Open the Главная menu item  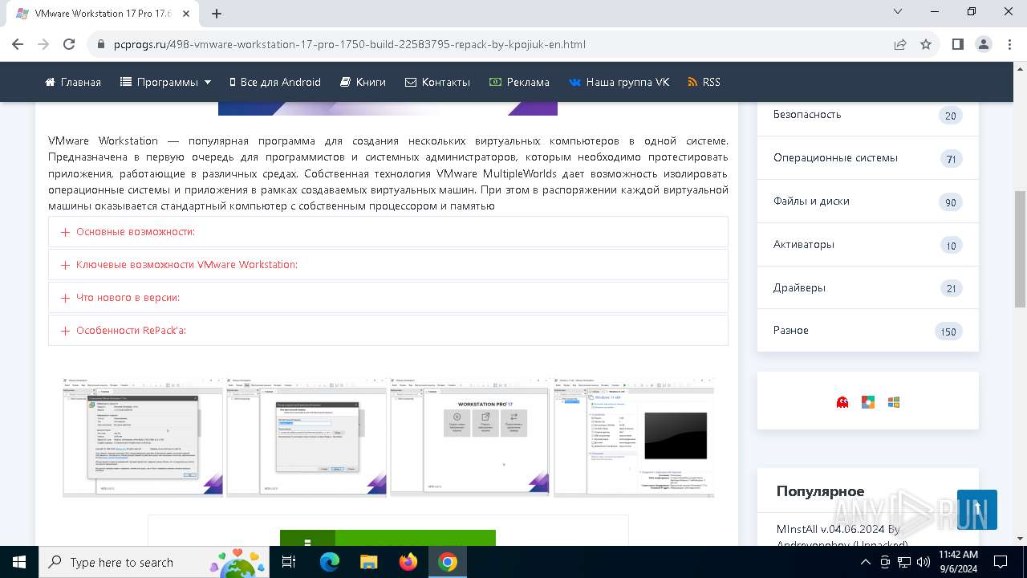tap(73, 82)
